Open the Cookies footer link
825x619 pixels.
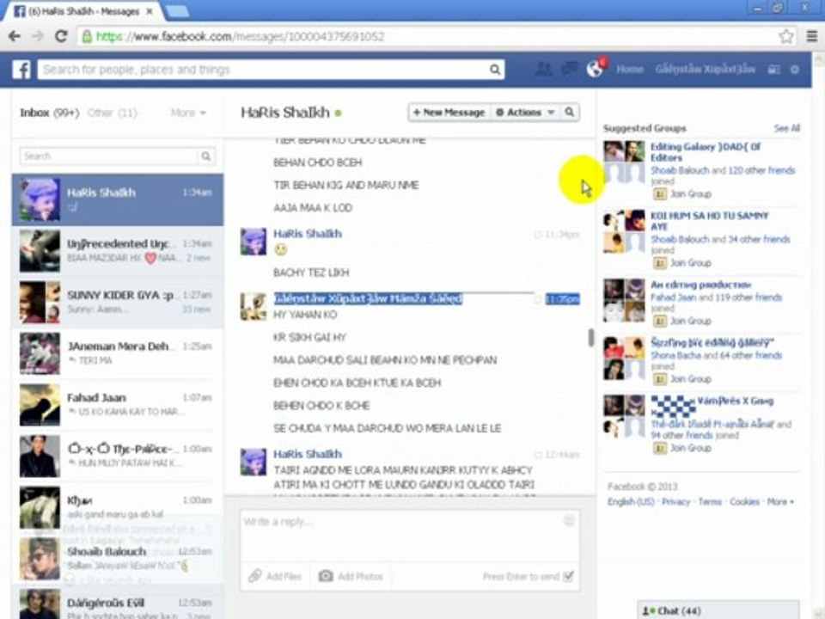(x=744, y=501)
